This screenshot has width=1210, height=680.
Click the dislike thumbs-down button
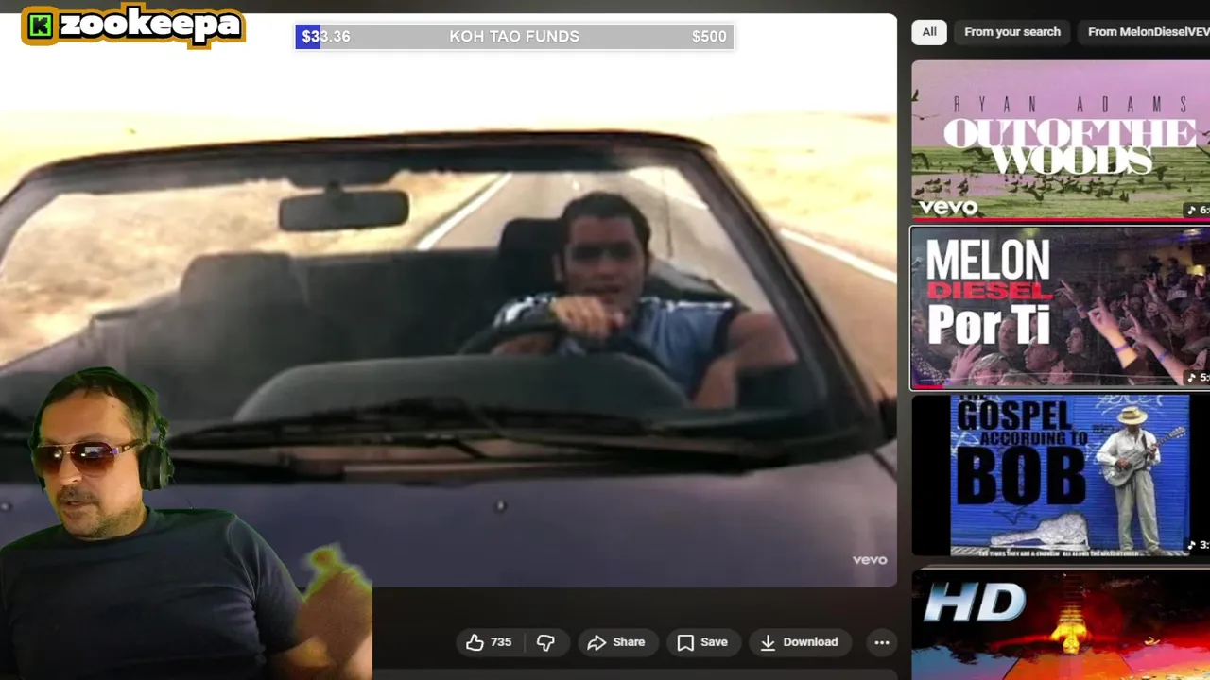(x=545, y=642)
